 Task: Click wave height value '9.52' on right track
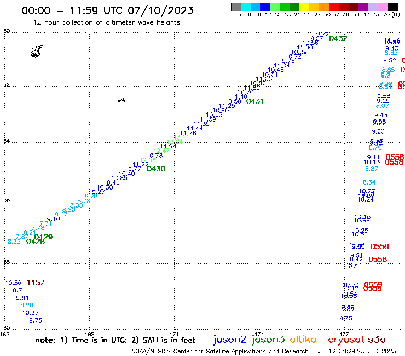[x=390, y=60]
